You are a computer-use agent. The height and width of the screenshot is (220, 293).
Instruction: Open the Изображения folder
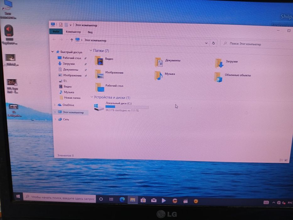pyautogui.click(x=109, y=74)
